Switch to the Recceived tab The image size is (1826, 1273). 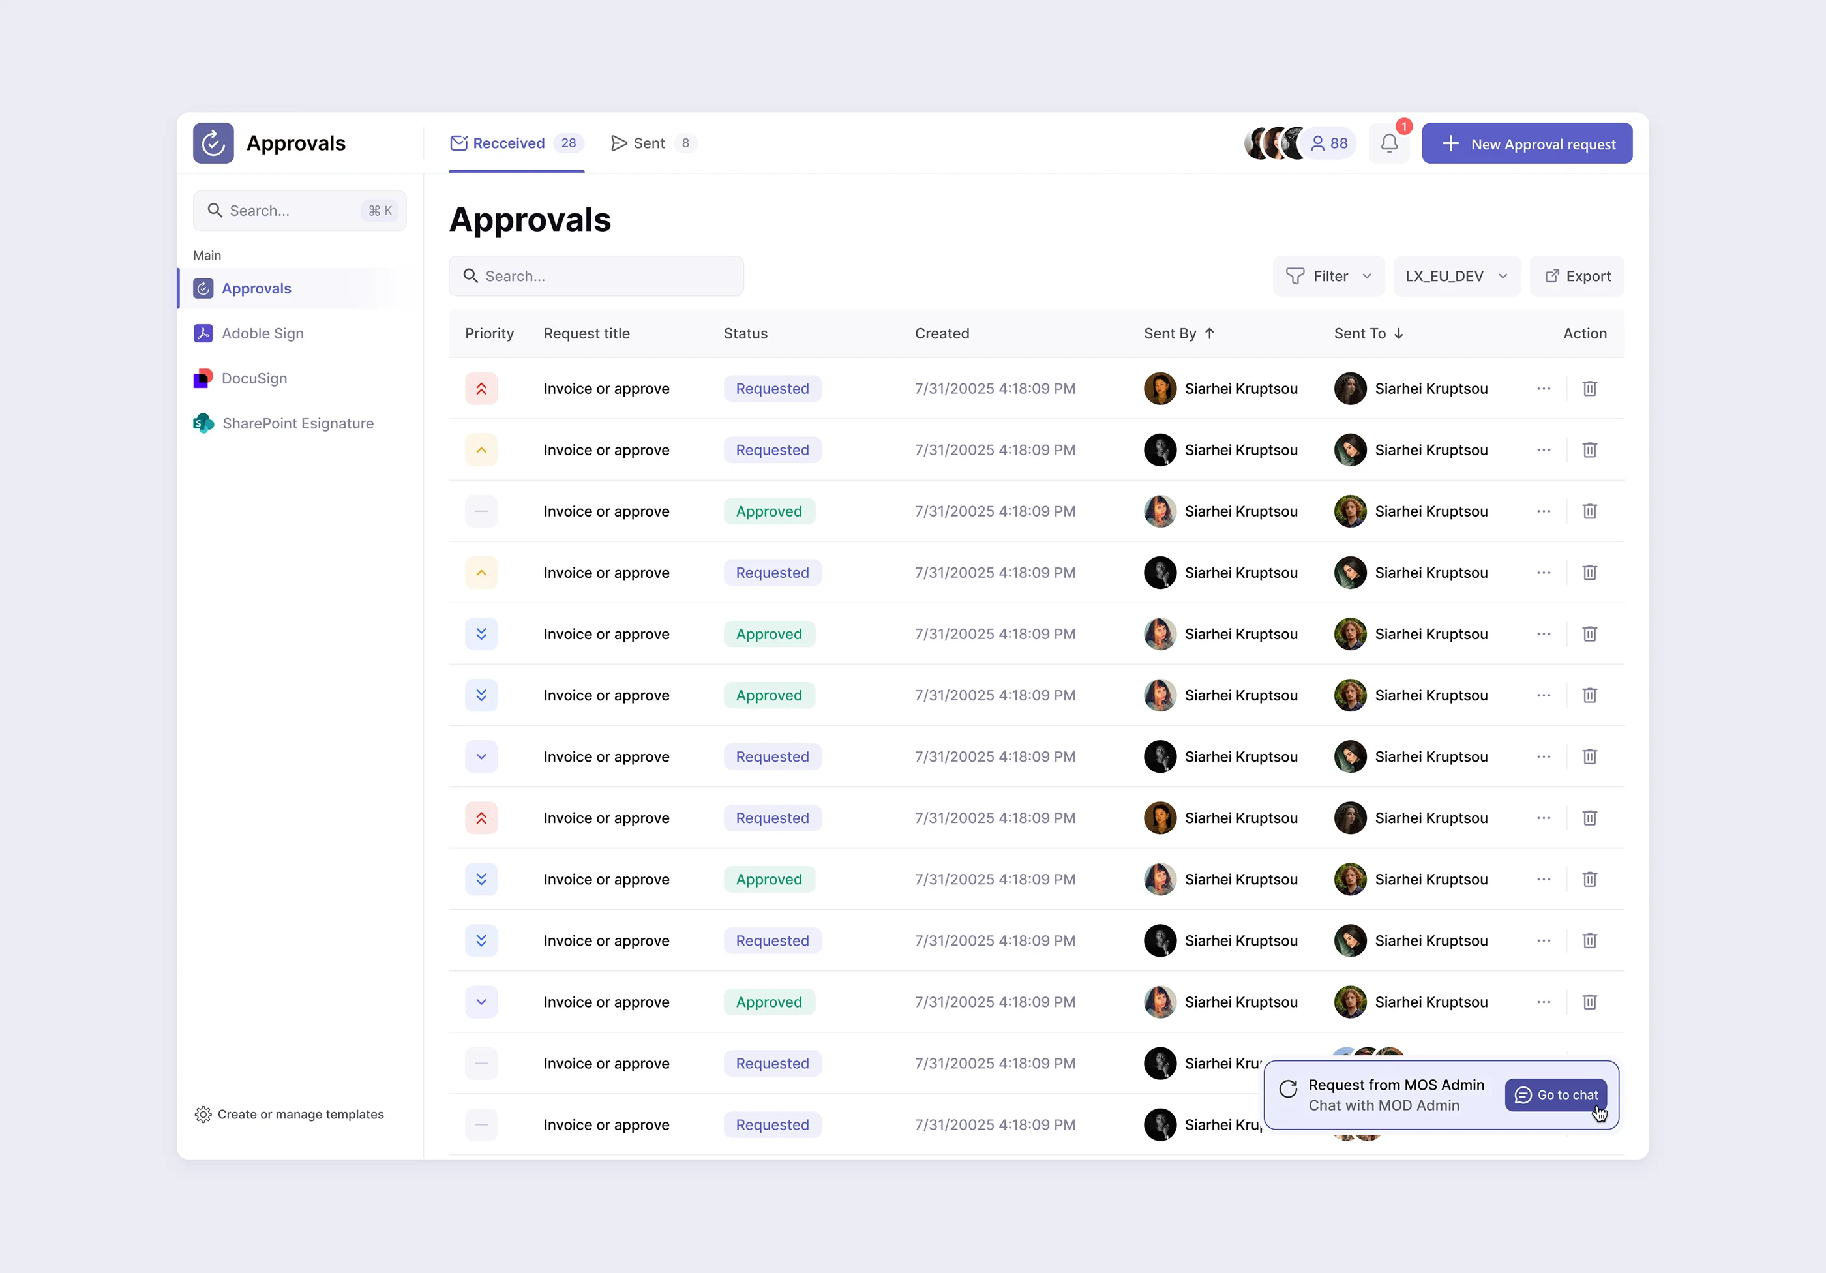point(516,143)
